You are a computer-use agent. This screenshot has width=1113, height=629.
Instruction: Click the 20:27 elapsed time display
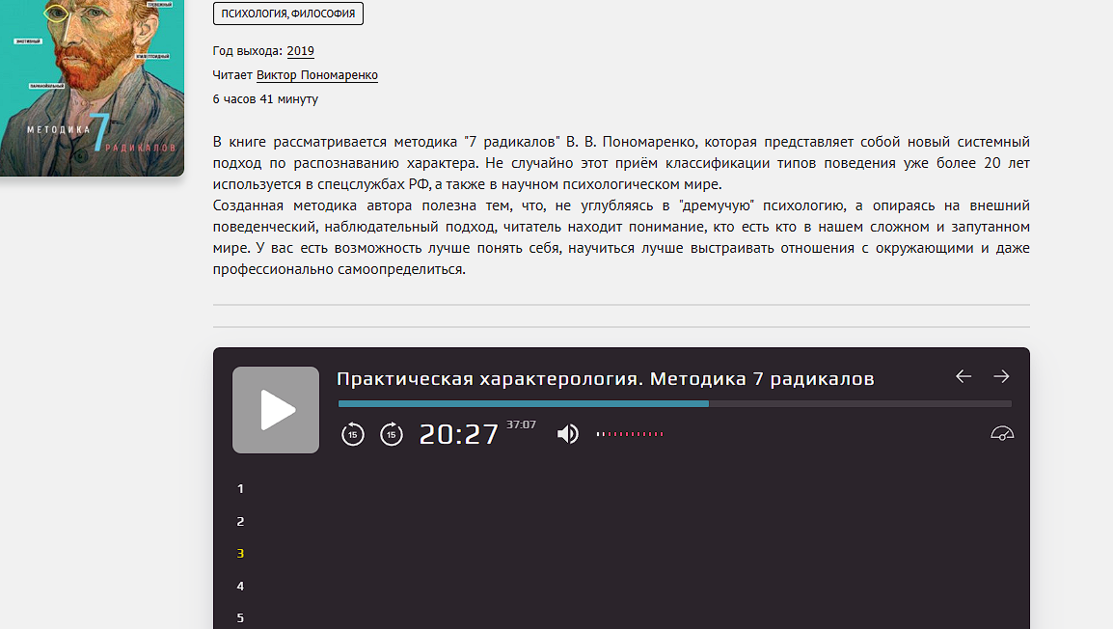pyautogui.click(x=458, y=435)
